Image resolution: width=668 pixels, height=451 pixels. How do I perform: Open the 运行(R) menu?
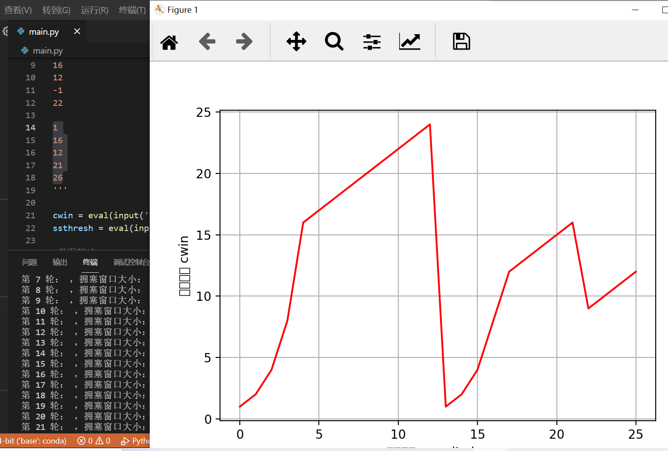click(x=95, y=10)
